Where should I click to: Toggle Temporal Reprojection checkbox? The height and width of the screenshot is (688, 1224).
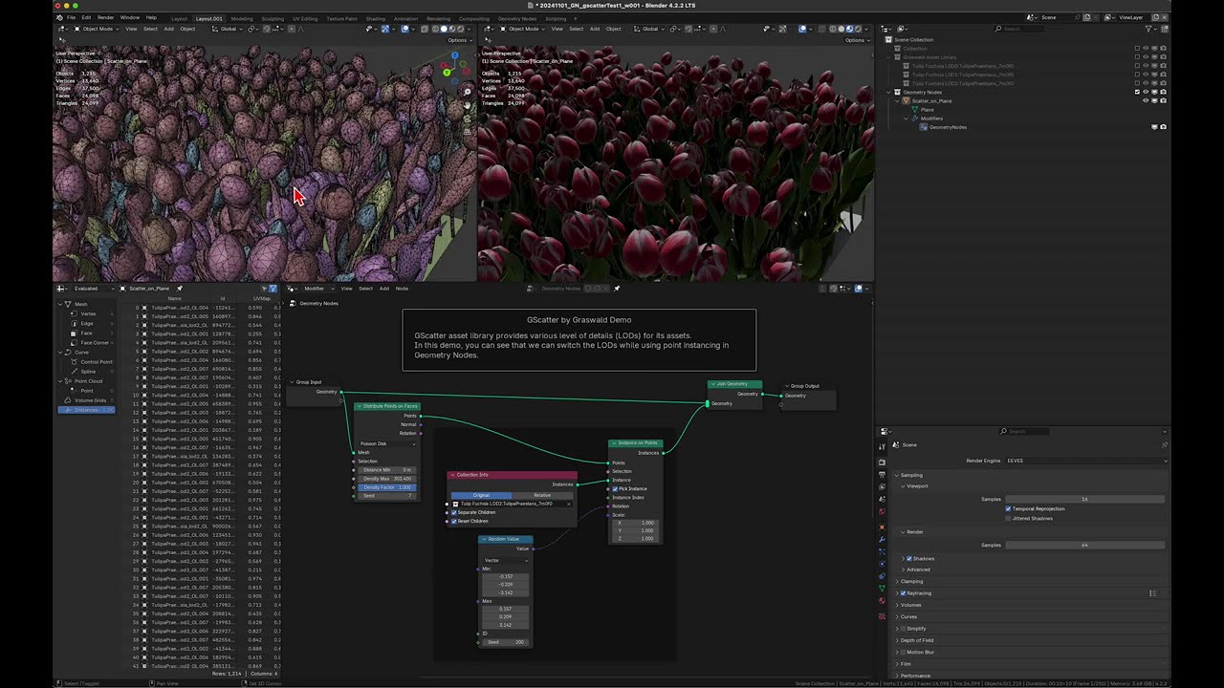[1008, 508]
